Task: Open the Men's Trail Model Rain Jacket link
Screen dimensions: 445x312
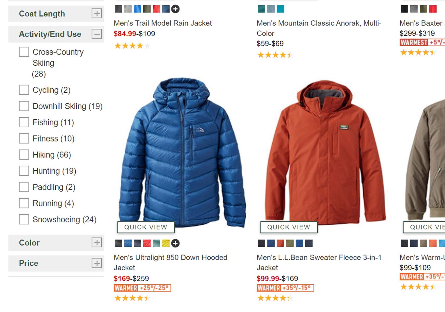Action: point(163,23)
